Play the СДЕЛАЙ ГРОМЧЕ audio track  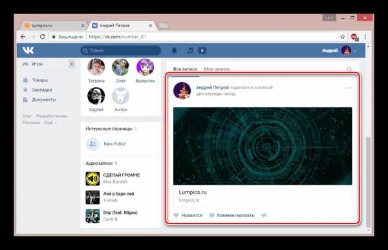[x=92, y=178]
